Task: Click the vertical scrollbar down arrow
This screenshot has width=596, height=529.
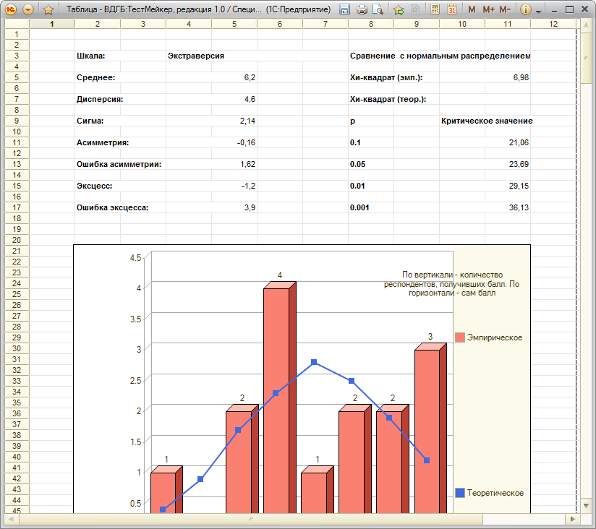Action: [586, 505]
